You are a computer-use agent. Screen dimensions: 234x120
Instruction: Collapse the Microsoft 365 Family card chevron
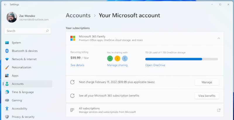point(218,38)
